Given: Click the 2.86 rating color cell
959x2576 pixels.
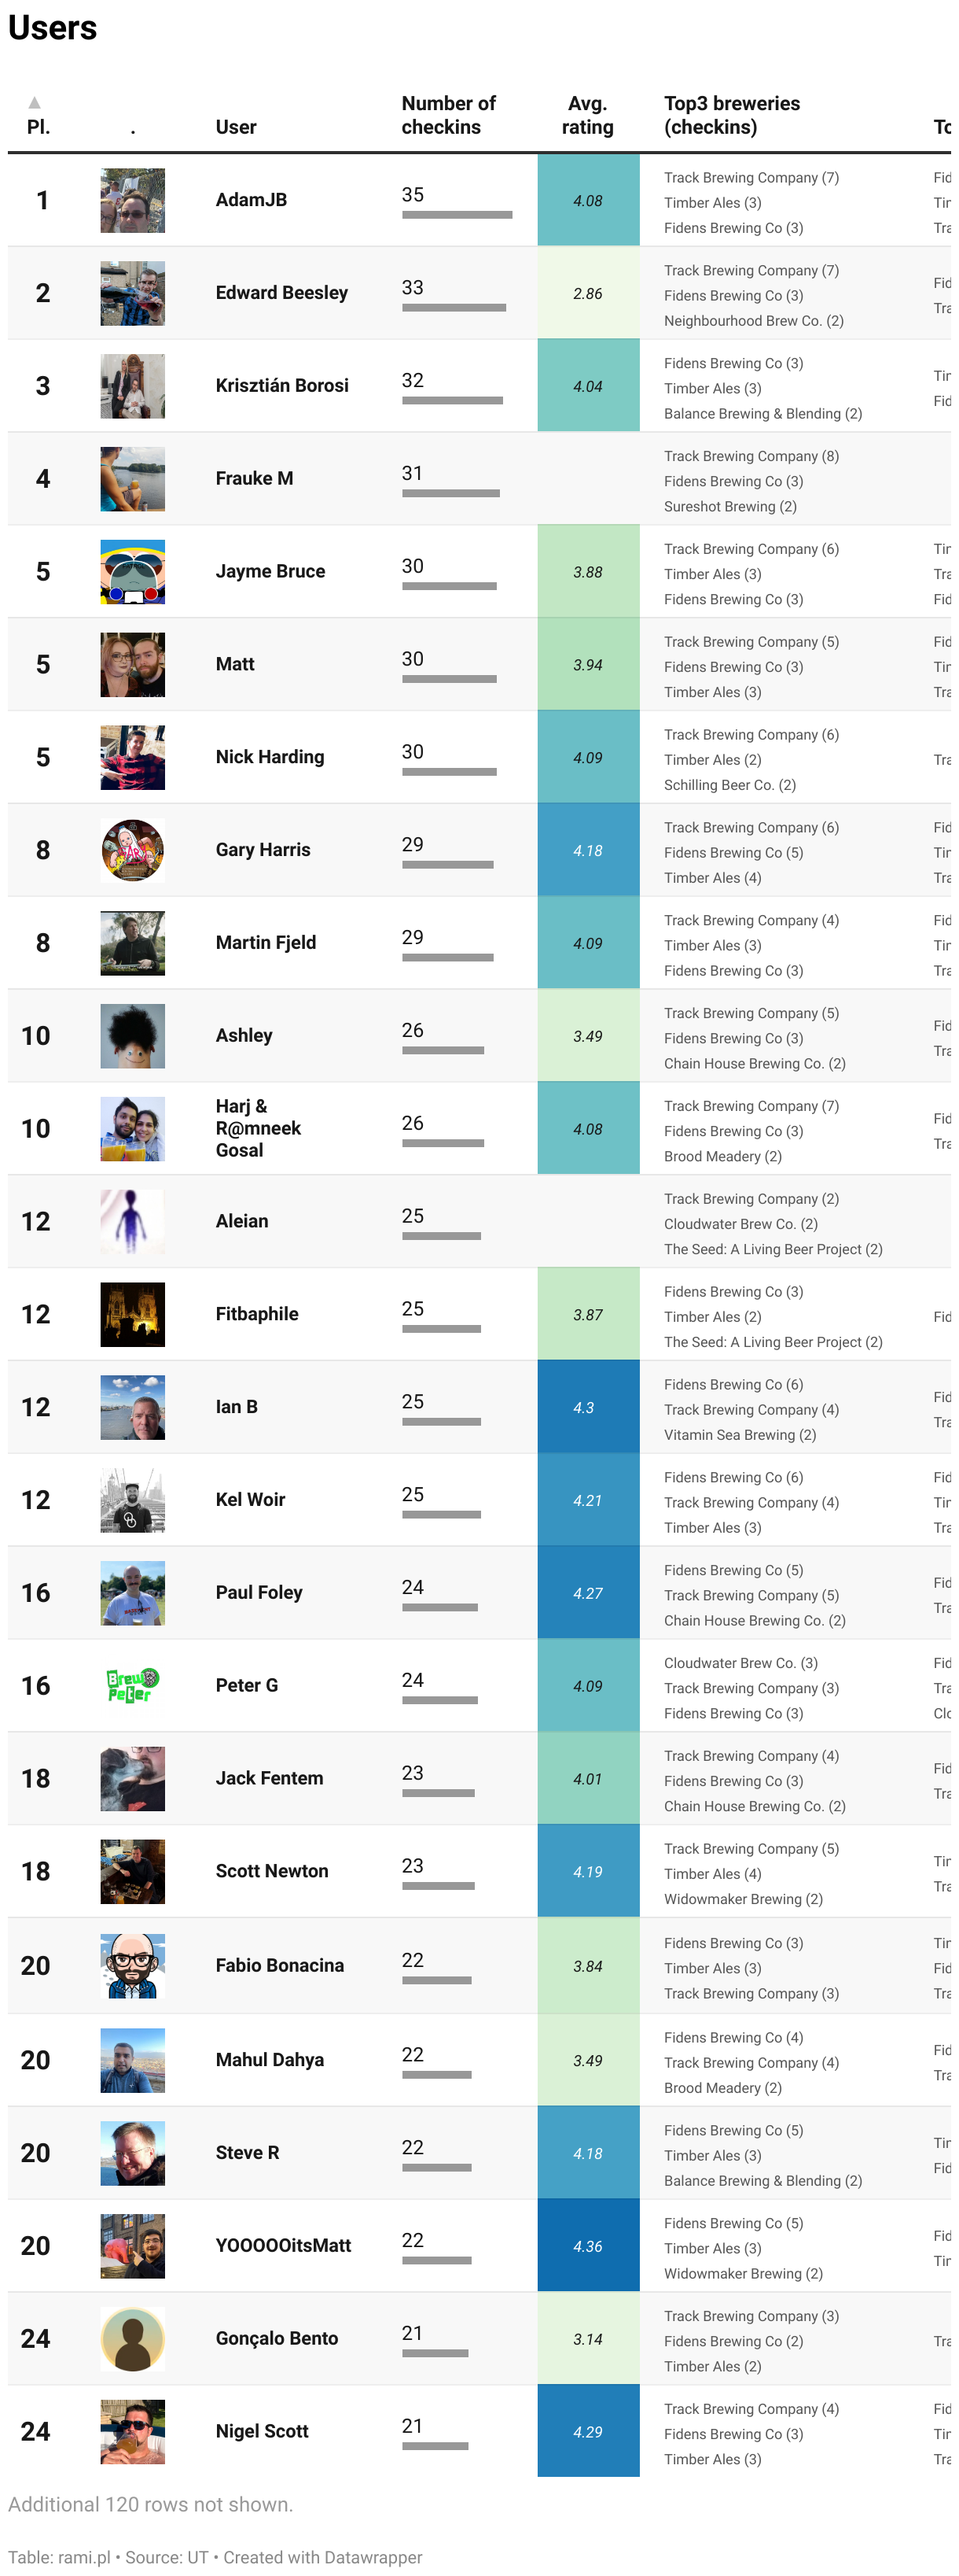Looking at the screenshot, I should [x=589, y=293].
